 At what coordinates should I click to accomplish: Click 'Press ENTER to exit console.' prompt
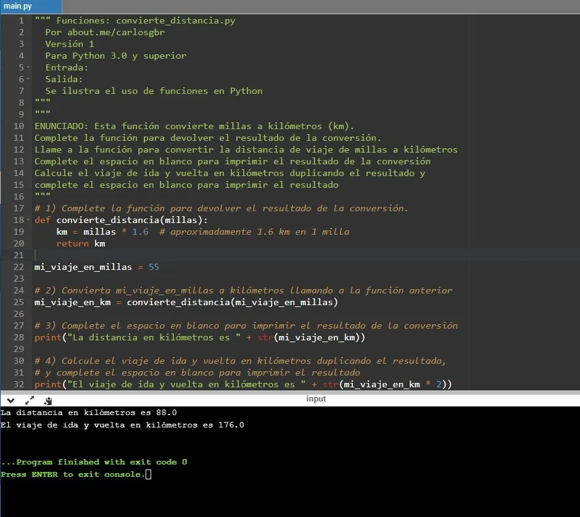[x=73, y=474]
